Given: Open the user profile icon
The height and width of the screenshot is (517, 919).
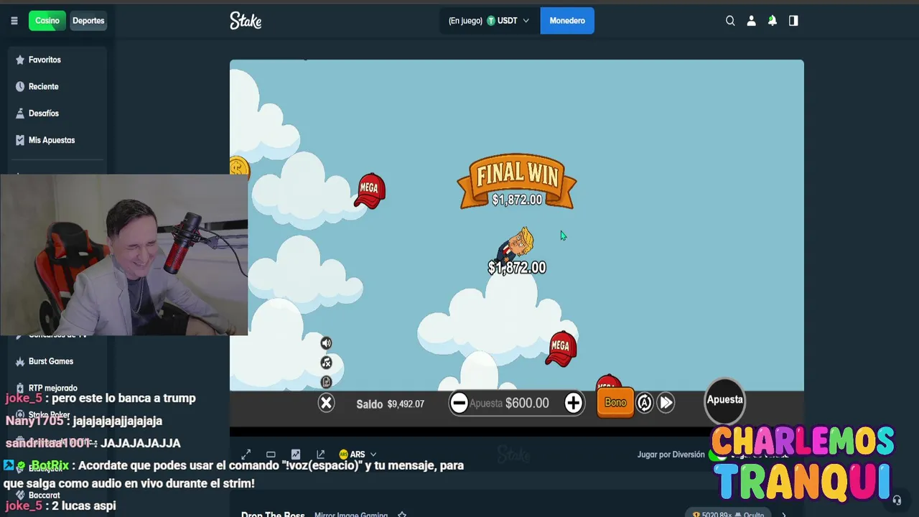Looking at the screenshot, I should pyautogui.click(x=751, y=21).
